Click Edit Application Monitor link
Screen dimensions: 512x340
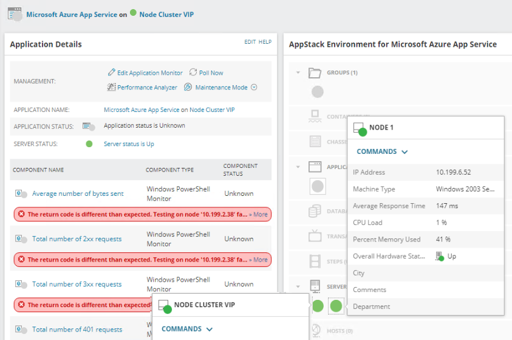(x=150, y=73)
